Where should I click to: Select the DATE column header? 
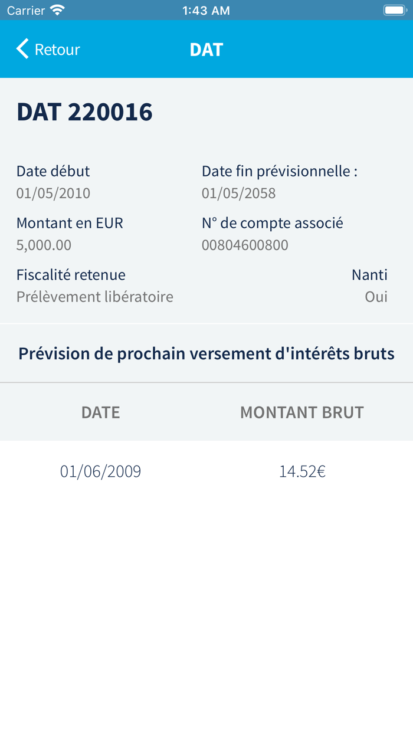(100, 412)
